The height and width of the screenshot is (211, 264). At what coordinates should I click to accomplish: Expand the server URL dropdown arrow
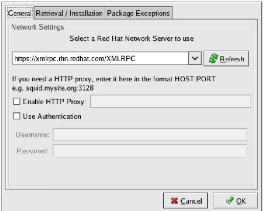(x=195, y=58)
